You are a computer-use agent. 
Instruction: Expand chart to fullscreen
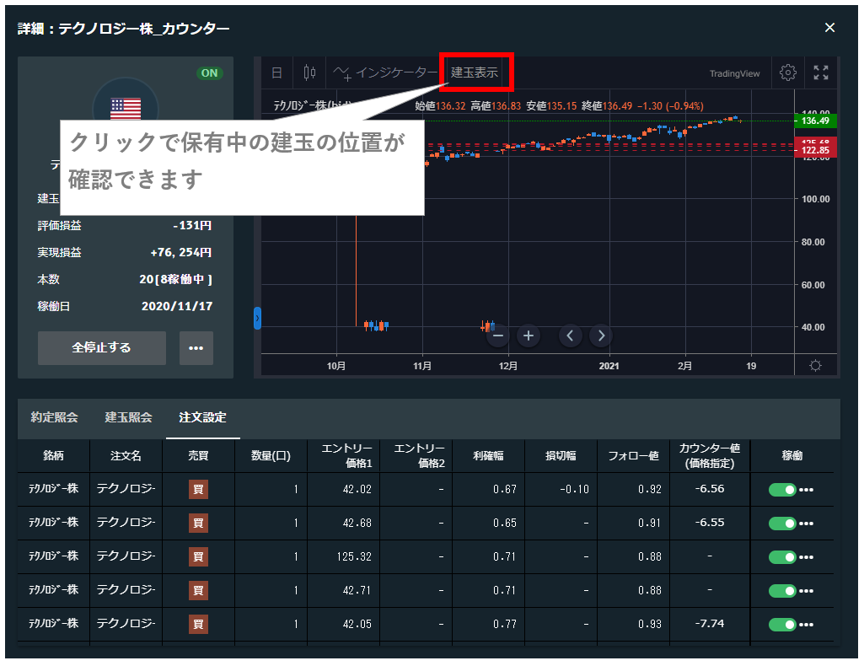[x=821, y=73]
